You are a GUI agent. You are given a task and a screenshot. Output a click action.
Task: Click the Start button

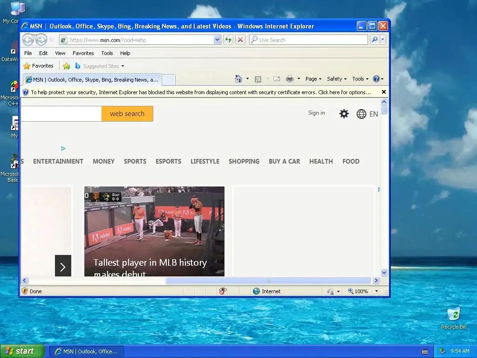coord(22,351)
